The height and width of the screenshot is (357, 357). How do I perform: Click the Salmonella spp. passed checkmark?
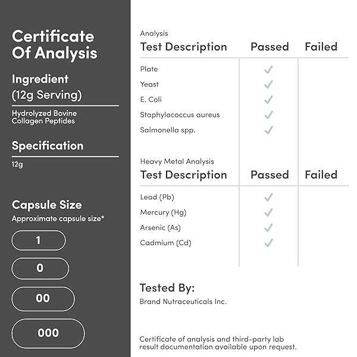point(269,130)
